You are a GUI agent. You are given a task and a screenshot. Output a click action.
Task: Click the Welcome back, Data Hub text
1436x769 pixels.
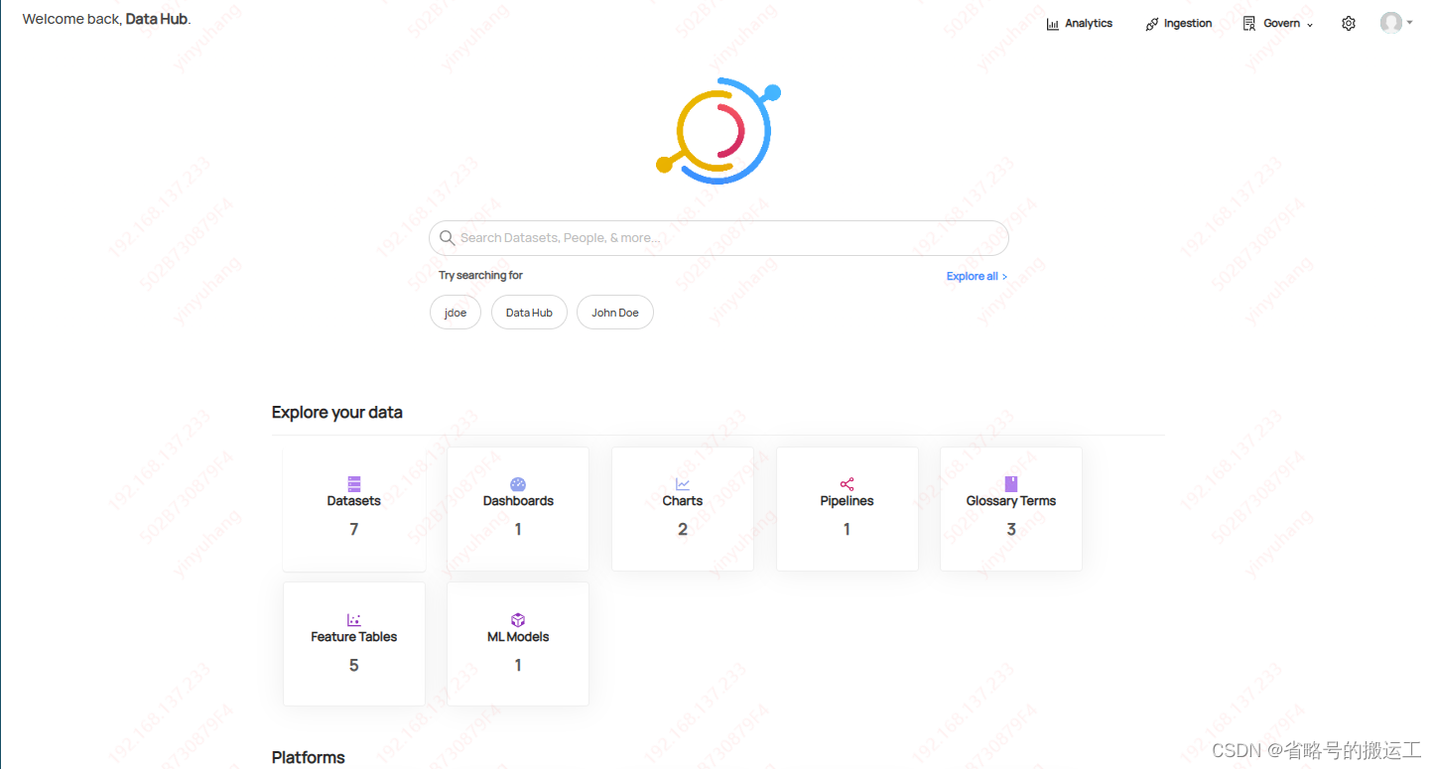(x=106, y=19)
